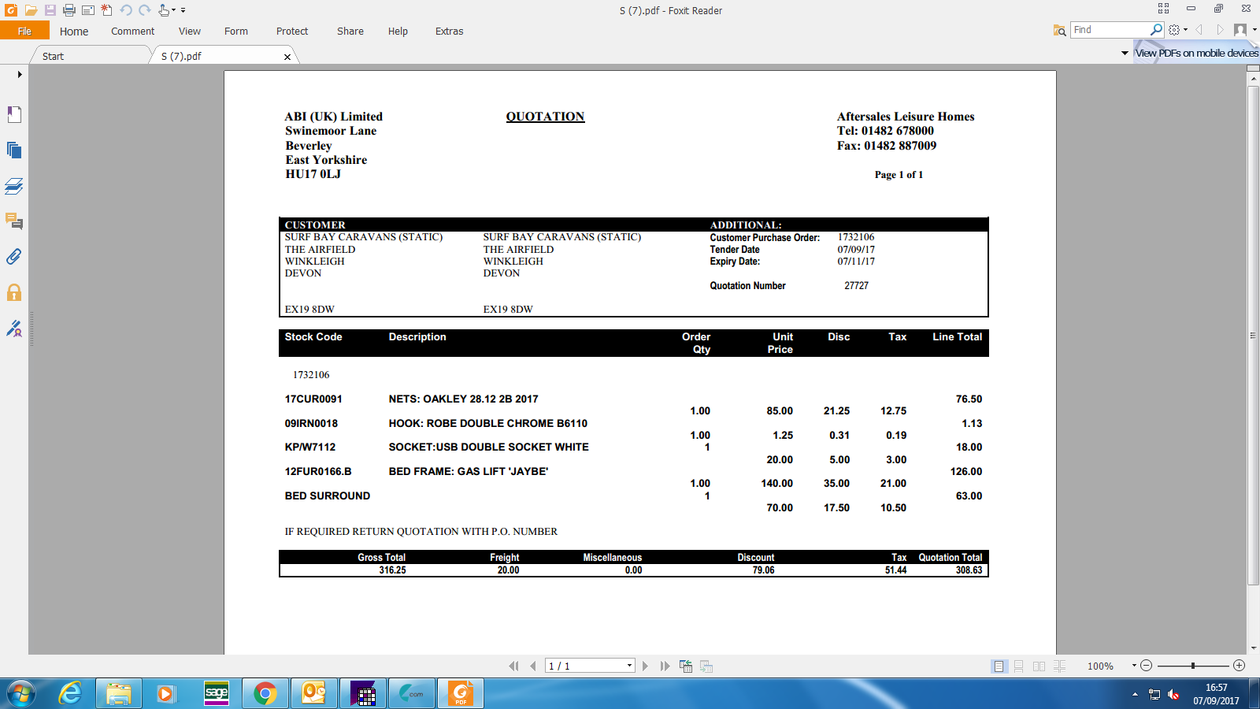Click the View PDFs on mobile devices banner
This screenshot has height=709, width=1260.
(1196, 54)
